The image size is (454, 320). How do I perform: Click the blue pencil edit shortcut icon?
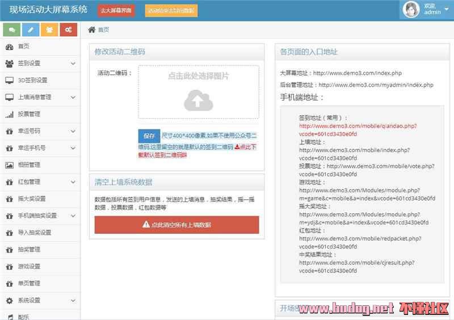pyautogui.click(x=31, y=30)
